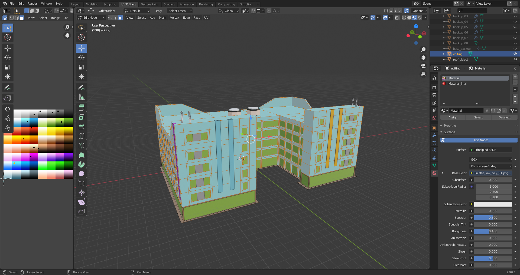Expand the roof_object tree item
The height and width of the screenshot is (275, 520).
(444, 59)
